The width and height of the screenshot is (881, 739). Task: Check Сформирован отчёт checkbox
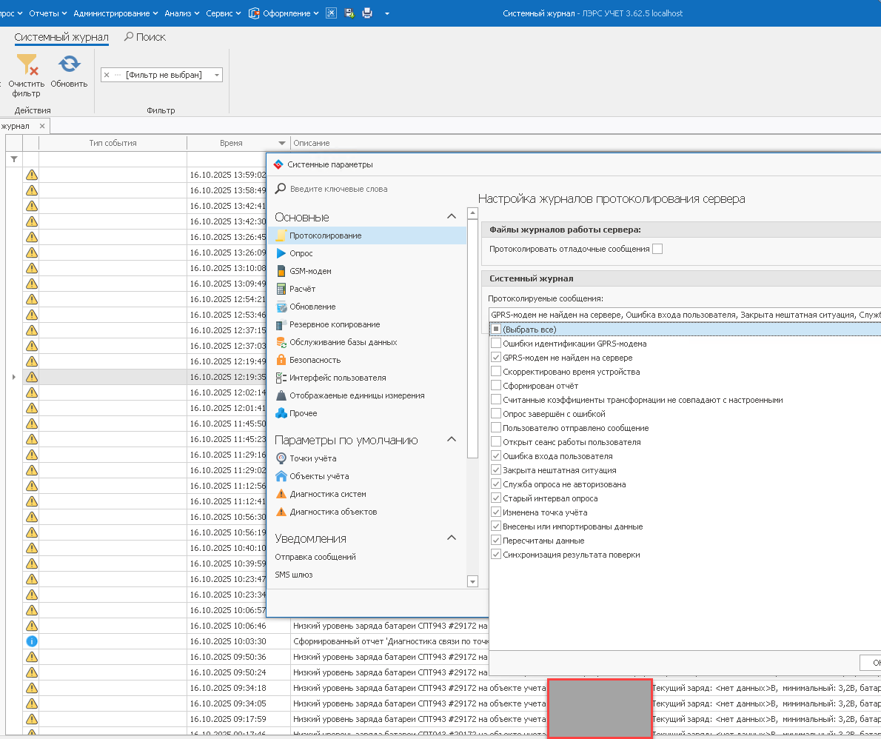coord(496,386)
